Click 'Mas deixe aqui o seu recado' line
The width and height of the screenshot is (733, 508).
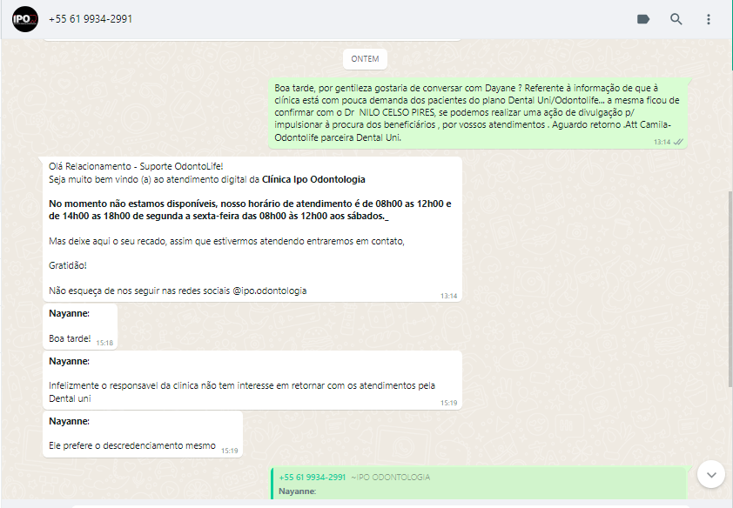point(226,242)
